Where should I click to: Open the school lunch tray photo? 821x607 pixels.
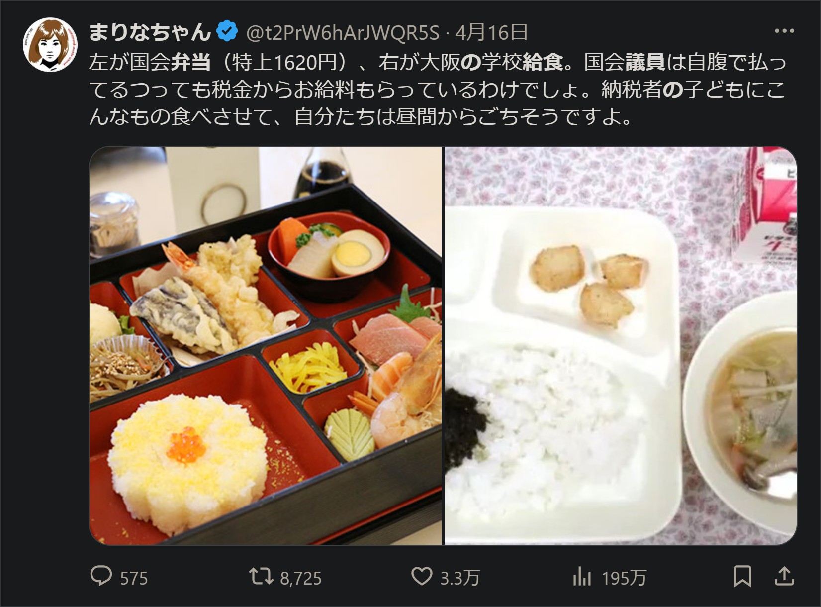pos(621,346)
